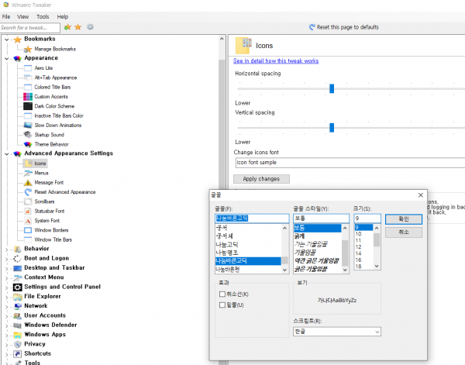465x365 pixels.
Task: Select font size 12 in size list
Action: coord(358,246)
